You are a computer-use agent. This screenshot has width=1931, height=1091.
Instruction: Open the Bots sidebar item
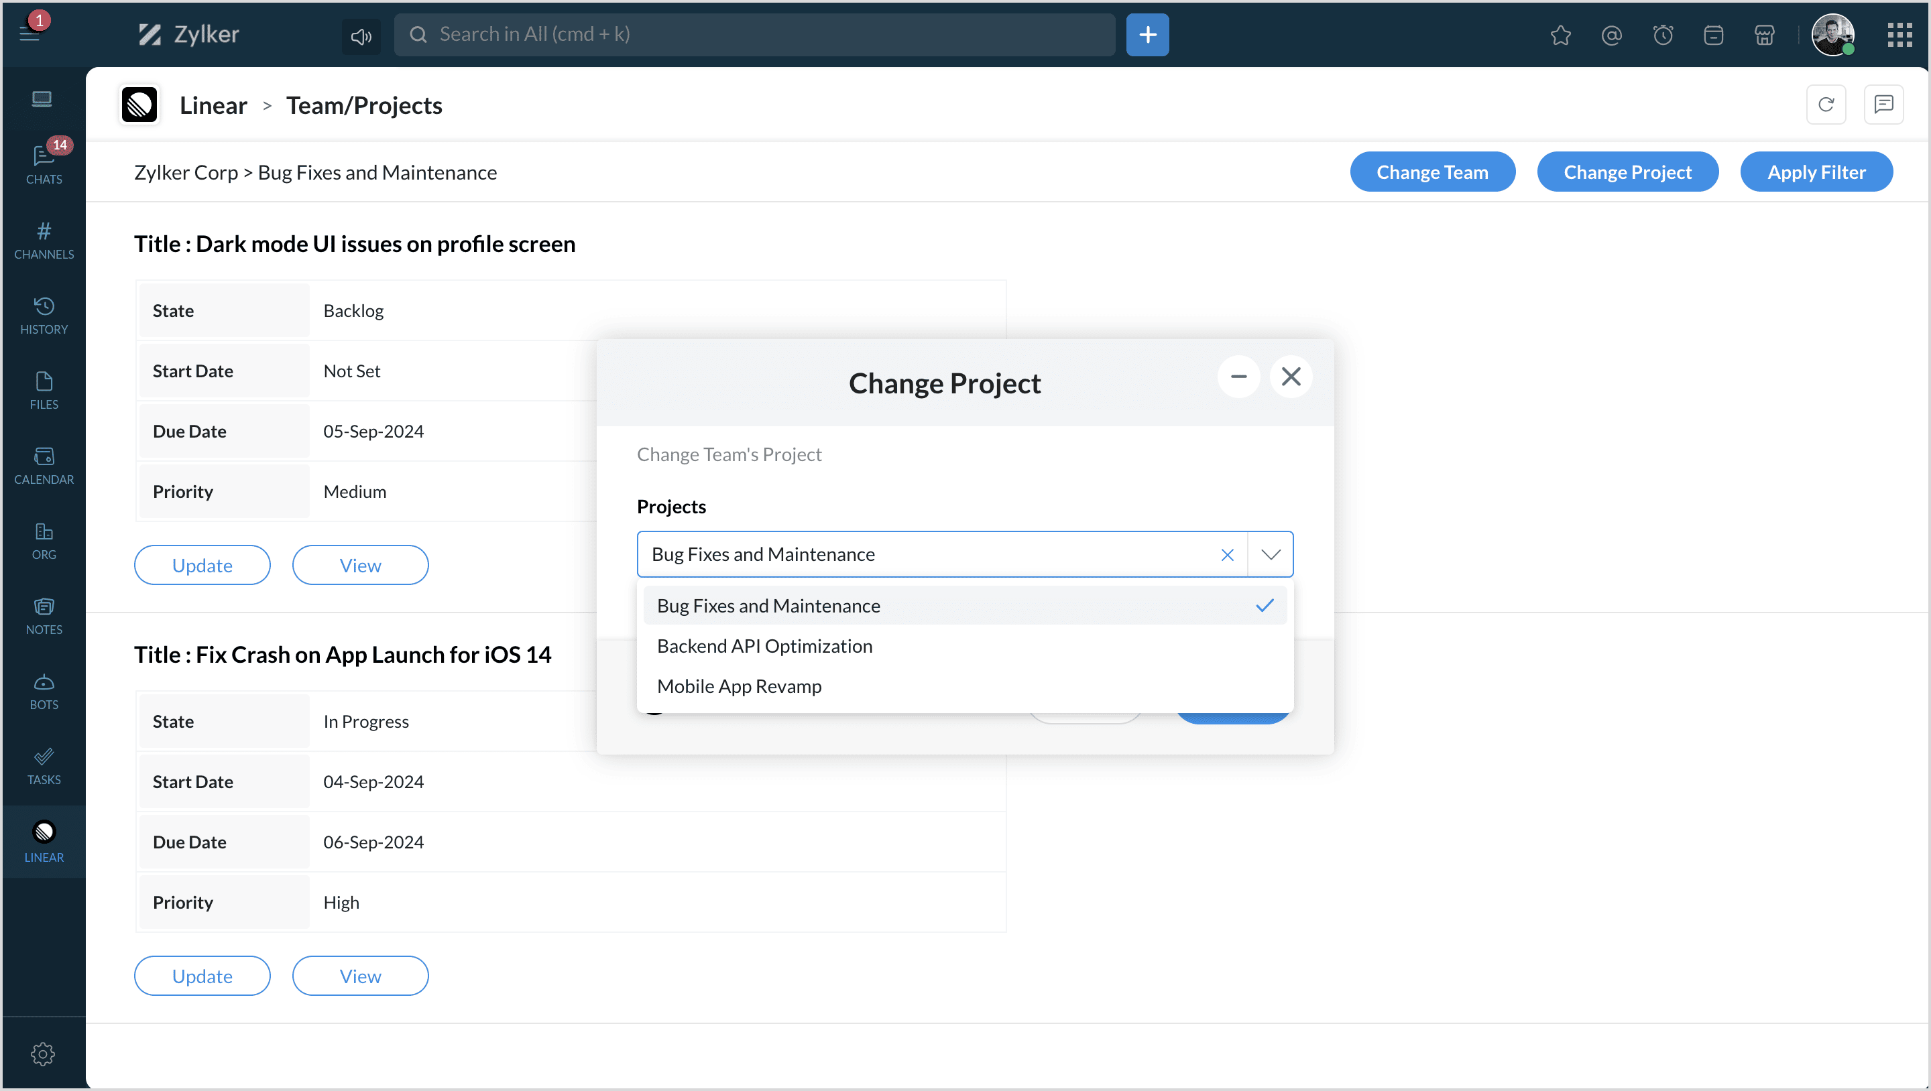pyautogui.click(x=44, y=691)
